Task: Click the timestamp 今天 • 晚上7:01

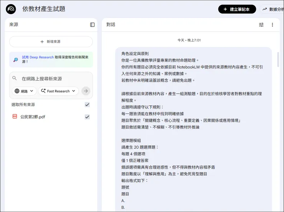Action: point(189,40)
